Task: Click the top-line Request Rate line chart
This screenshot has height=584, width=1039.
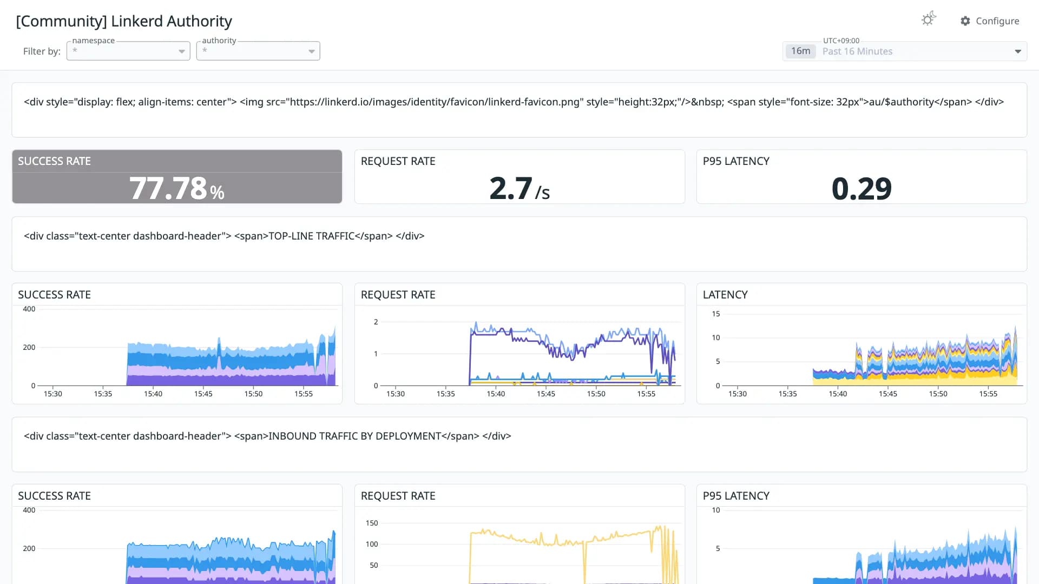Action: 519,353
